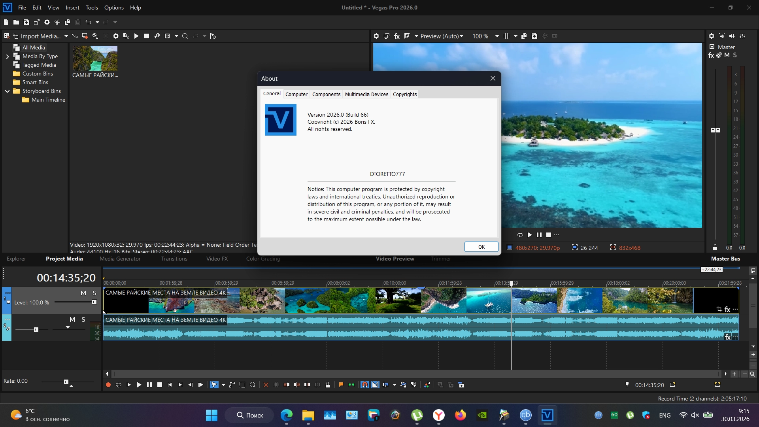Mute video track 1
Screen dimensions: 759x427
pos(83,293)
